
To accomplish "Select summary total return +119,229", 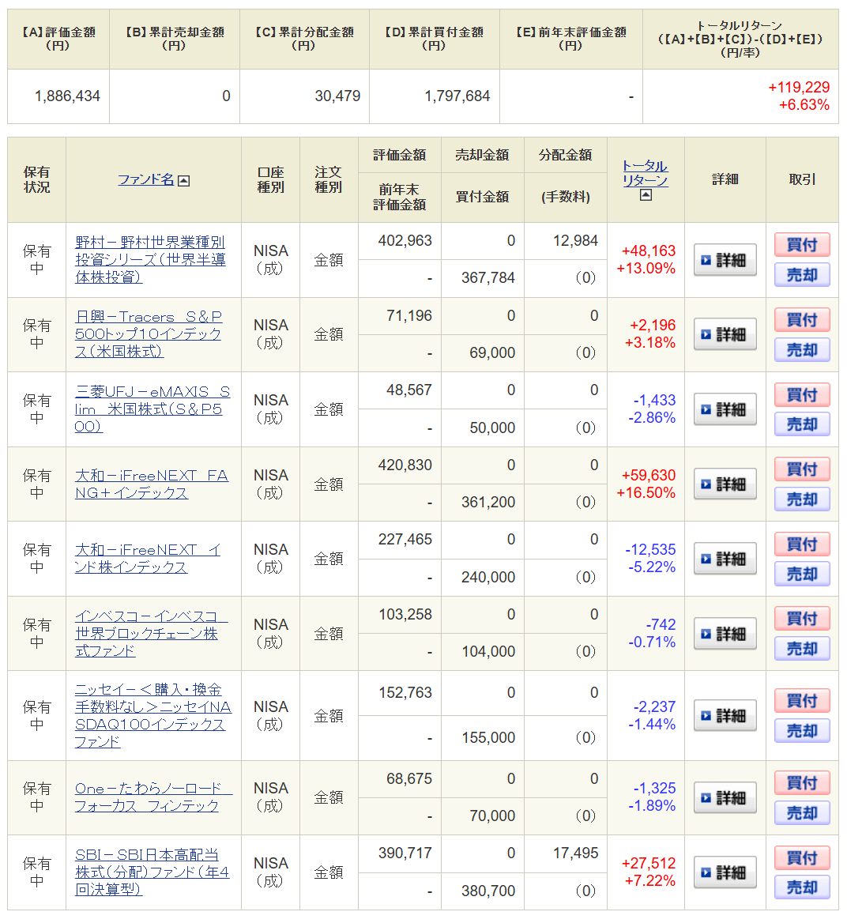I will click(799, 87).
